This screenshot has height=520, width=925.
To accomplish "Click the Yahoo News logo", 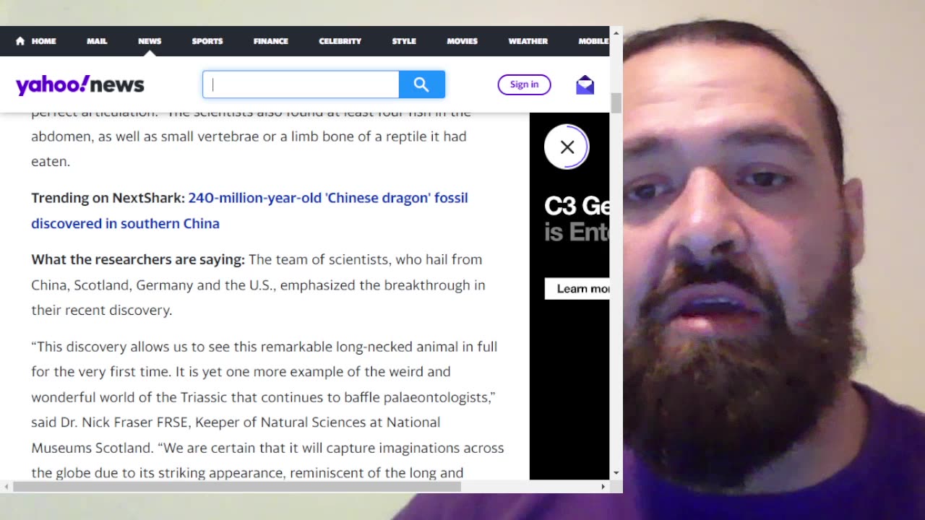I will coord(80,85).
